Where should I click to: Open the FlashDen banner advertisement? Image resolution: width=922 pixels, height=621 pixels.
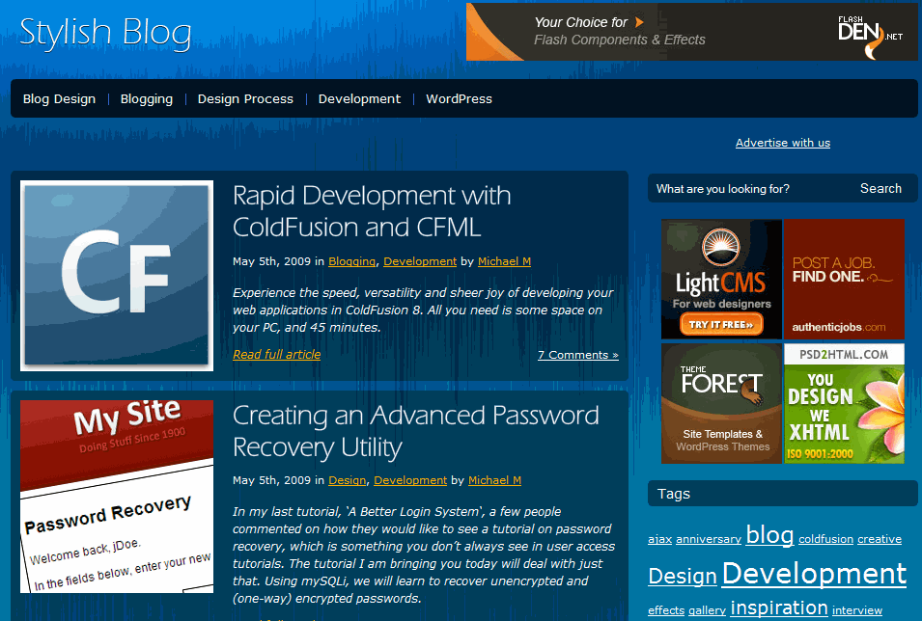tap(691, 32)
